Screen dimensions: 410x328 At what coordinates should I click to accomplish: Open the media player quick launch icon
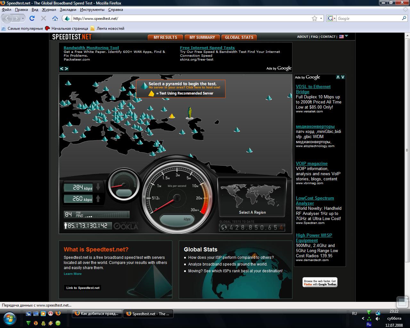43,314
